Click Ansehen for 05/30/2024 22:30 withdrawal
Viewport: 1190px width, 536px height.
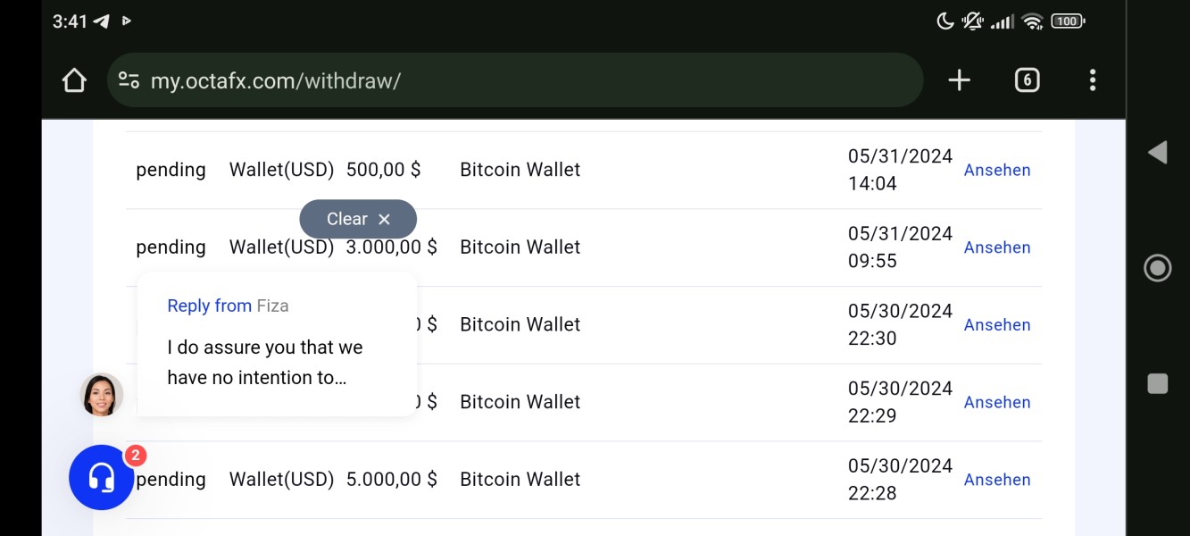click(997, 325)
